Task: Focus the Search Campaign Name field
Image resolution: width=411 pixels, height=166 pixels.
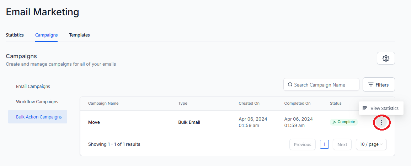Action: (321, 84)
